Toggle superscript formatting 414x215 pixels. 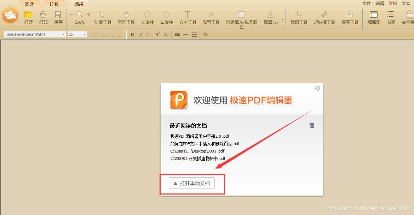tap(157, 35)
